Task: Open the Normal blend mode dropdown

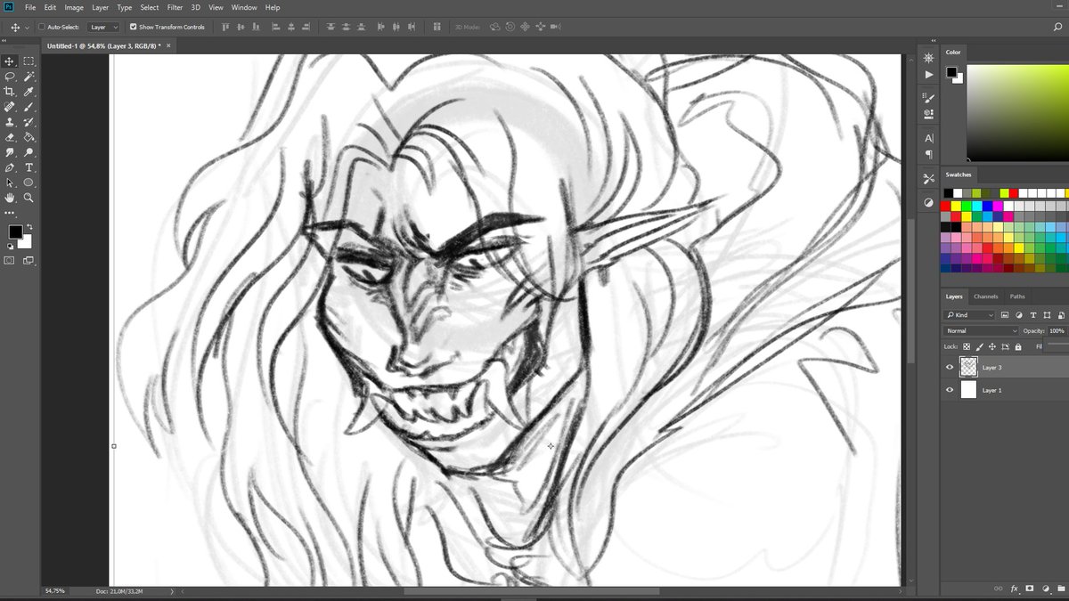Action: click(x=982, y=330)
